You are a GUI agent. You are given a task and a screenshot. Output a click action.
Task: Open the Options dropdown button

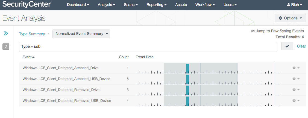(x=290, y=18)
